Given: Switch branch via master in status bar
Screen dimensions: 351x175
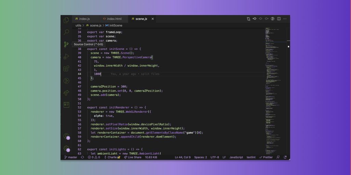Looking at the screenshot, I should click(71, 157).
